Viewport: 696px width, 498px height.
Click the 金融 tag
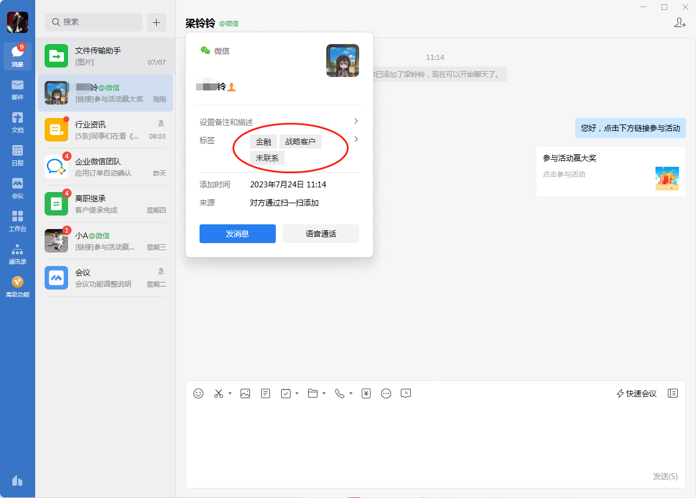click(263, 142)
